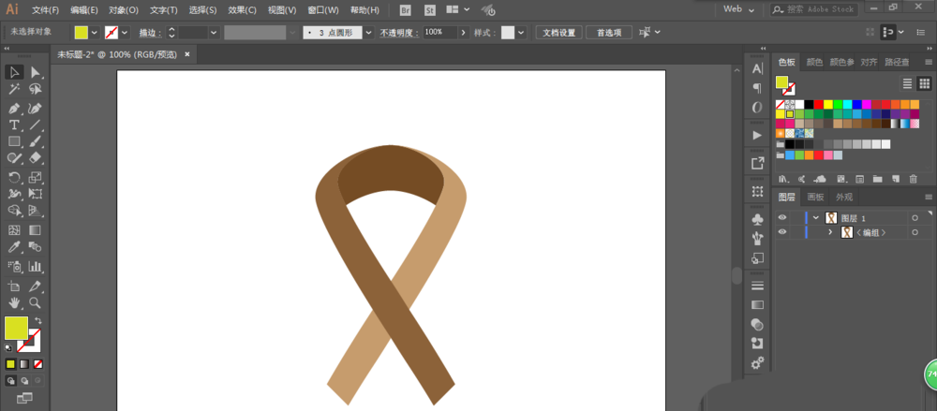
Task: Click the 文档设置 button
Action: click(561, 32)
